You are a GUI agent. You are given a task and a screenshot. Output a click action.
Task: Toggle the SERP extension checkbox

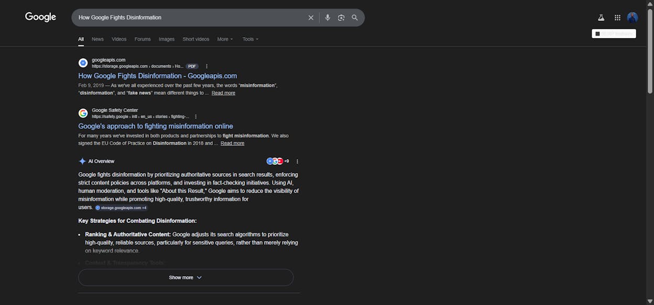coord(597,34)
